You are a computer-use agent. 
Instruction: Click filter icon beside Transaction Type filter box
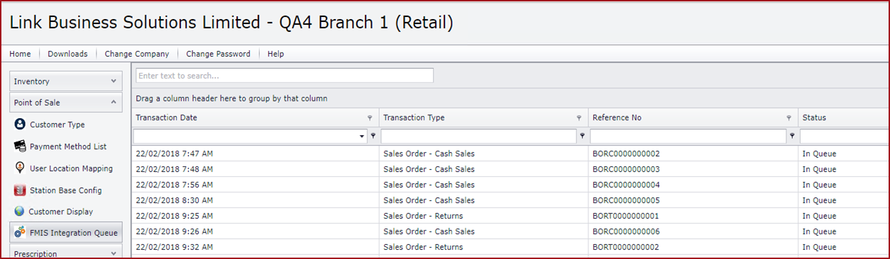click(x=583, y=136)
